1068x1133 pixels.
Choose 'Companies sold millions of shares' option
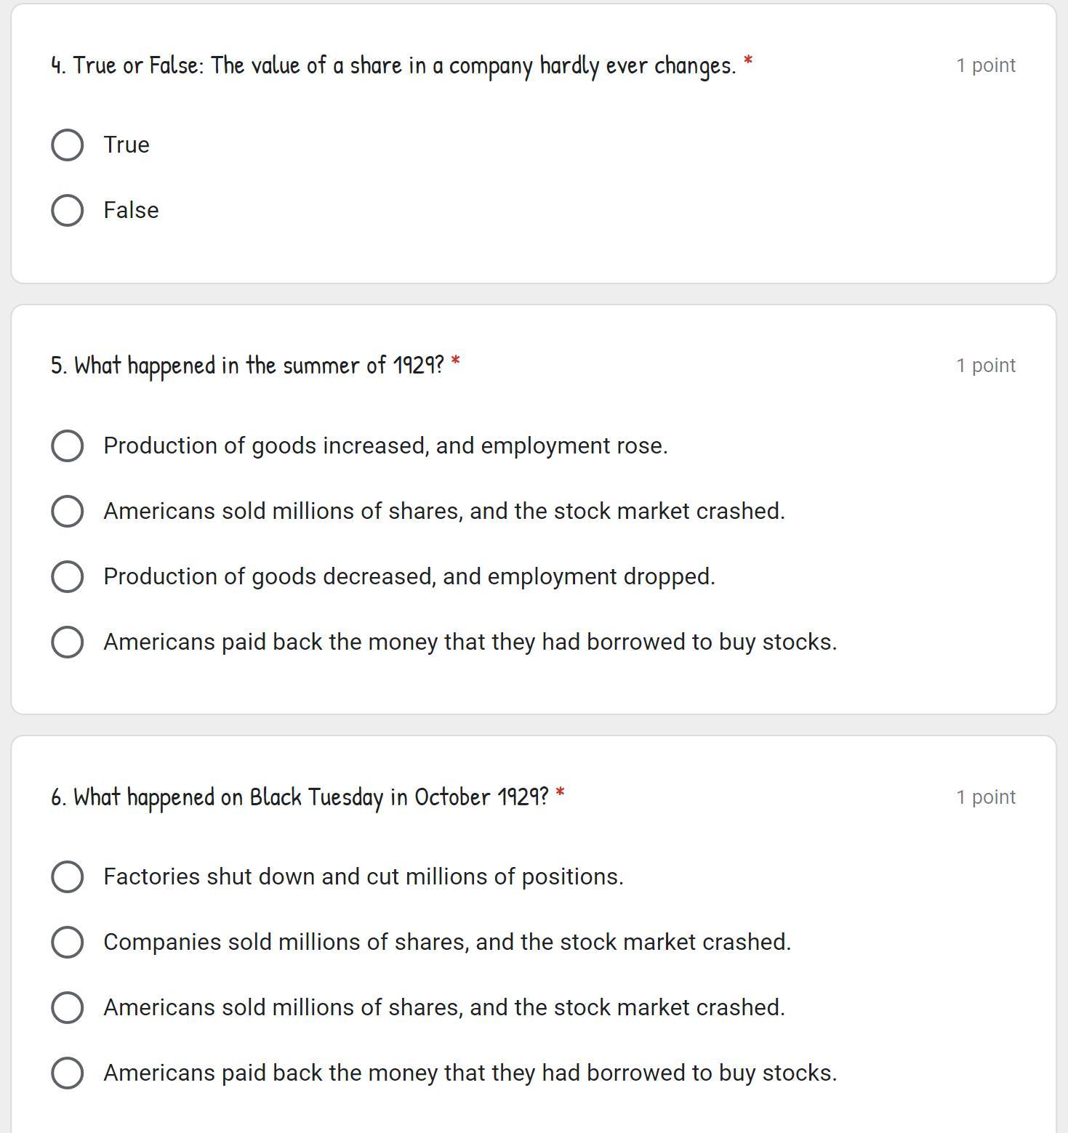[67, 942]
